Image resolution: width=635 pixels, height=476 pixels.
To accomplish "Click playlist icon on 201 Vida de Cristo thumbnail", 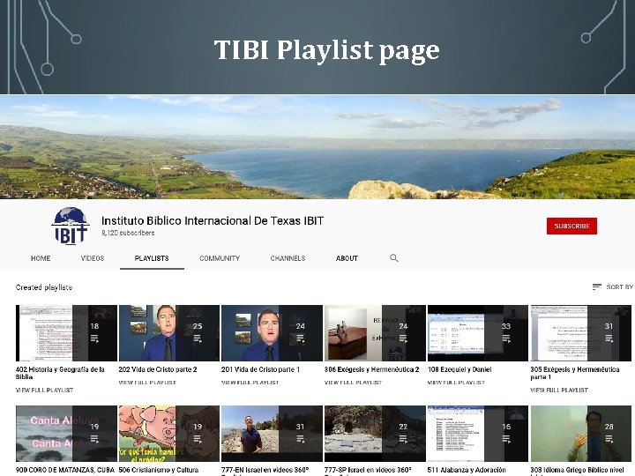I will (300, 338).
